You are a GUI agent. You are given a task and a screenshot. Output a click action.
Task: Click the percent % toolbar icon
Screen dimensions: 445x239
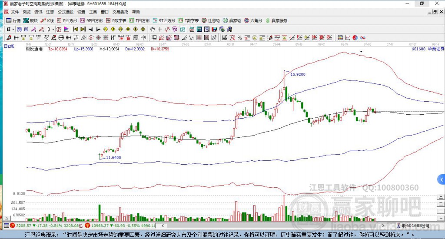click(240, 38)
